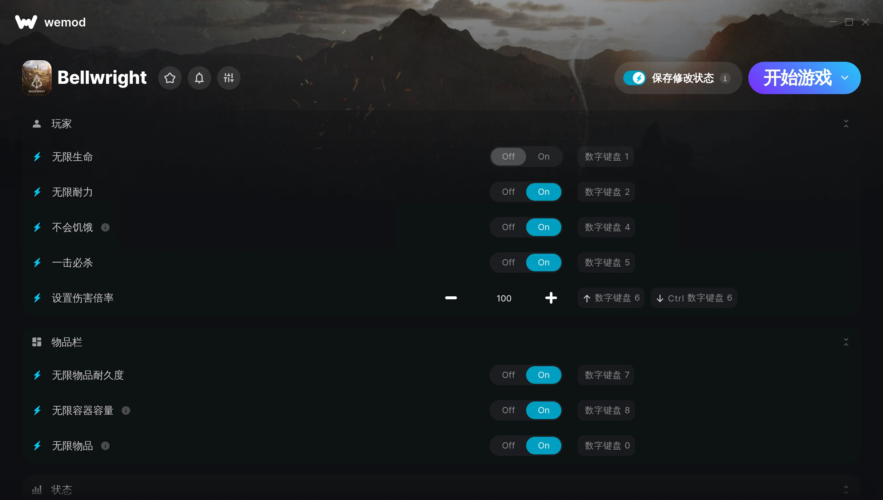
Task: Collapse the 物品栏 section
Action: click(846, 342)
